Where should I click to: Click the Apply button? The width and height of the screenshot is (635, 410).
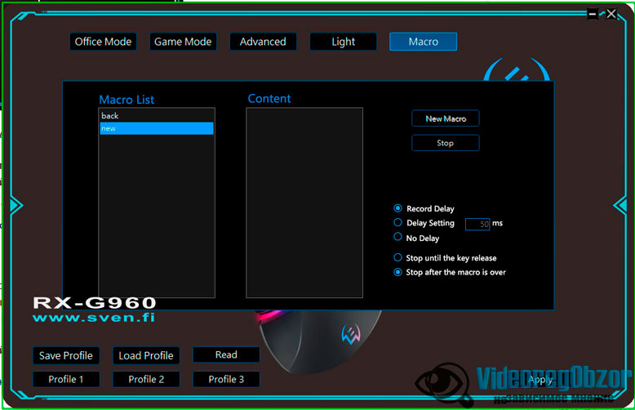540,380
